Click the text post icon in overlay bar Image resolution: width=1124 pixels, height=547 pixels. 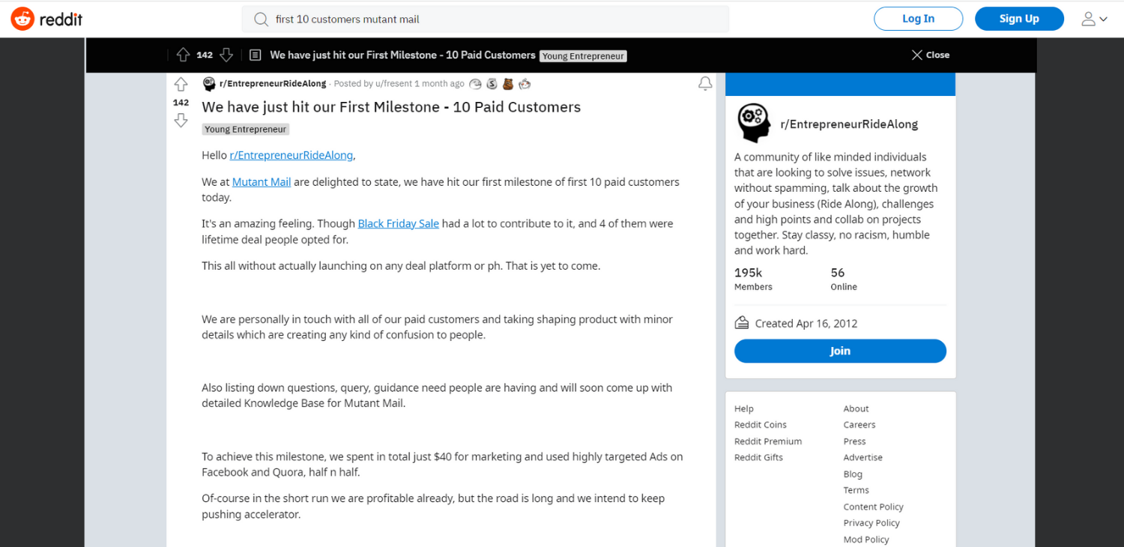255,55
